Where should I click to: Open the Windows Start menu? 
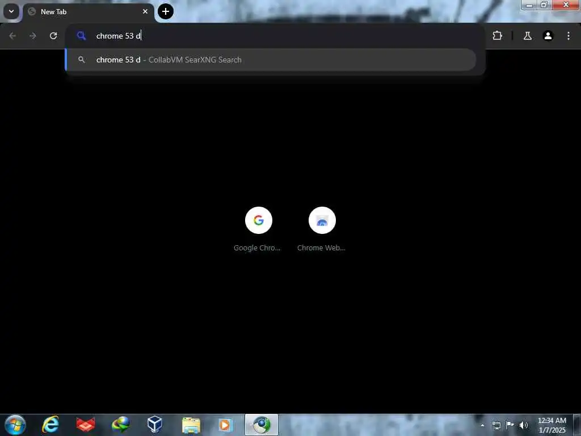coord(15,425)
